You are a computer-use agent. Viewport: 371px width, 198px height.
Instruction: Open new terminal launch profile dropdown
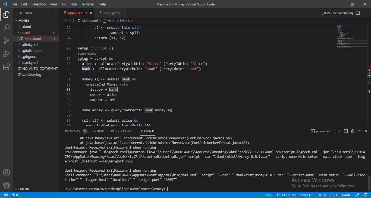pyautogui.click(x=340, y=131)
